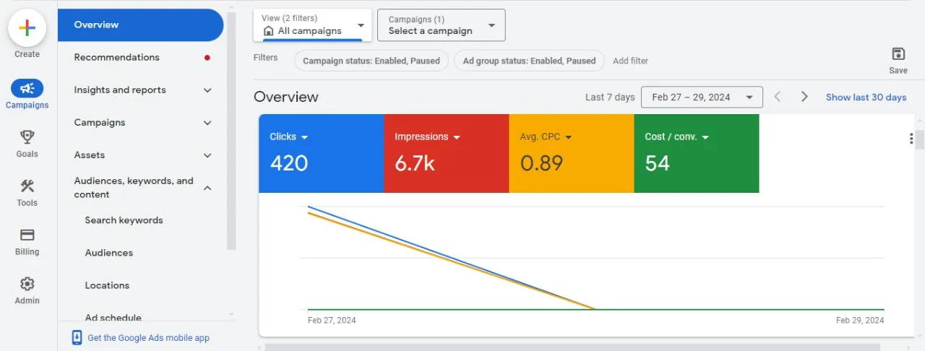This screenshot has height=351, width=925.
Task: Click Get the Google Ads mobile app link
Action: coord(148,337)
